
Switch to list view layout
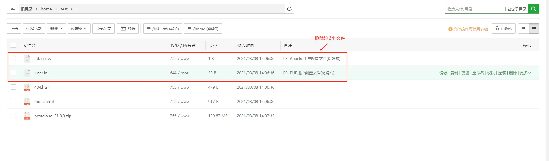point(534,29)
